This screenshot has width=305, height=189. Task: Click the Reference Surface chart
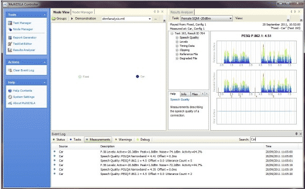coord(256,52)
